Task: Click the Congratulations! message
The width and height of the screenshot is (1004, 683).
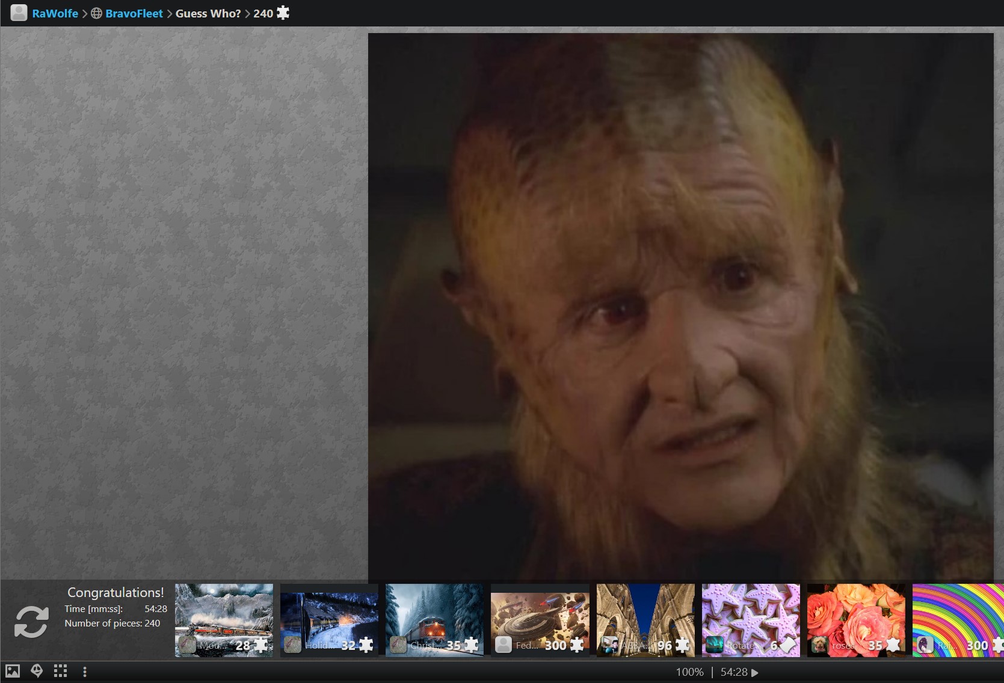Action: coord(115,592)
